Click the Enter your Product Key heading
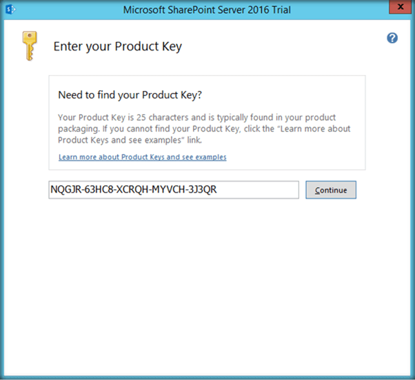 pos(118,47)
